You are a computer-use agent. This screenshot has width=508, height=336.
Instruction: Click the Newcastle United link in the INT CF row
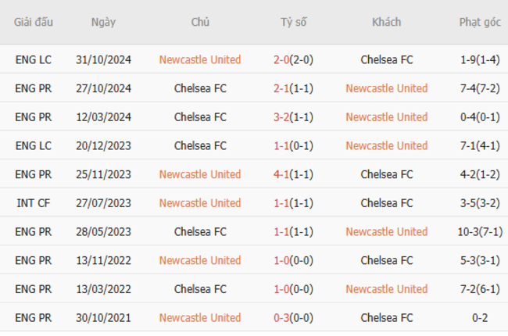point(200,203)
